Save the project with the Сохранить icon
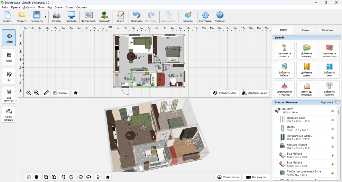The width and height of the screenshot is (342, 182). [37, 17]
